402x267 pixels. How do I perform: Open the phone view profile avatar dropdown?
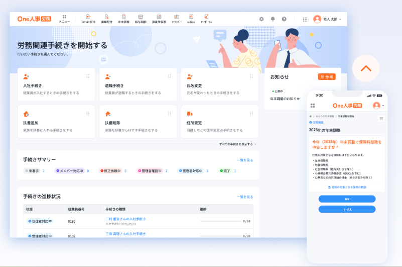(378, 106)
